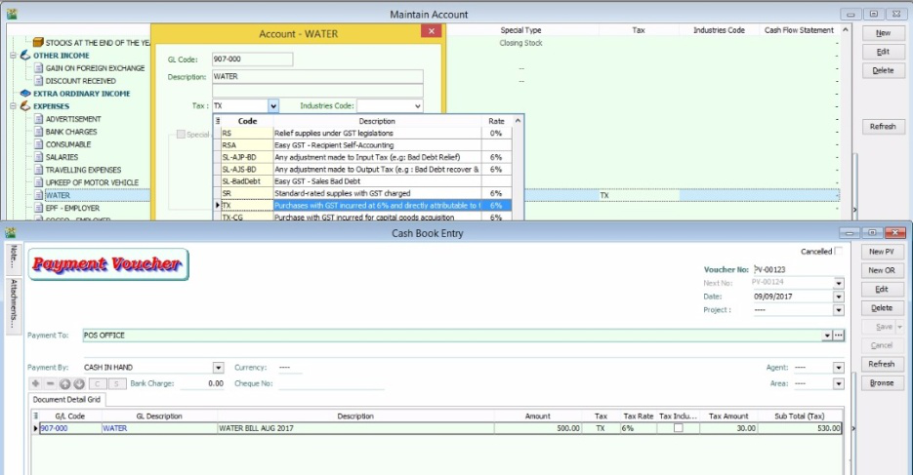Click the GL Code field showing 907-000
Image resolution: width=913 pixels, height=475 pixels.
252,59
